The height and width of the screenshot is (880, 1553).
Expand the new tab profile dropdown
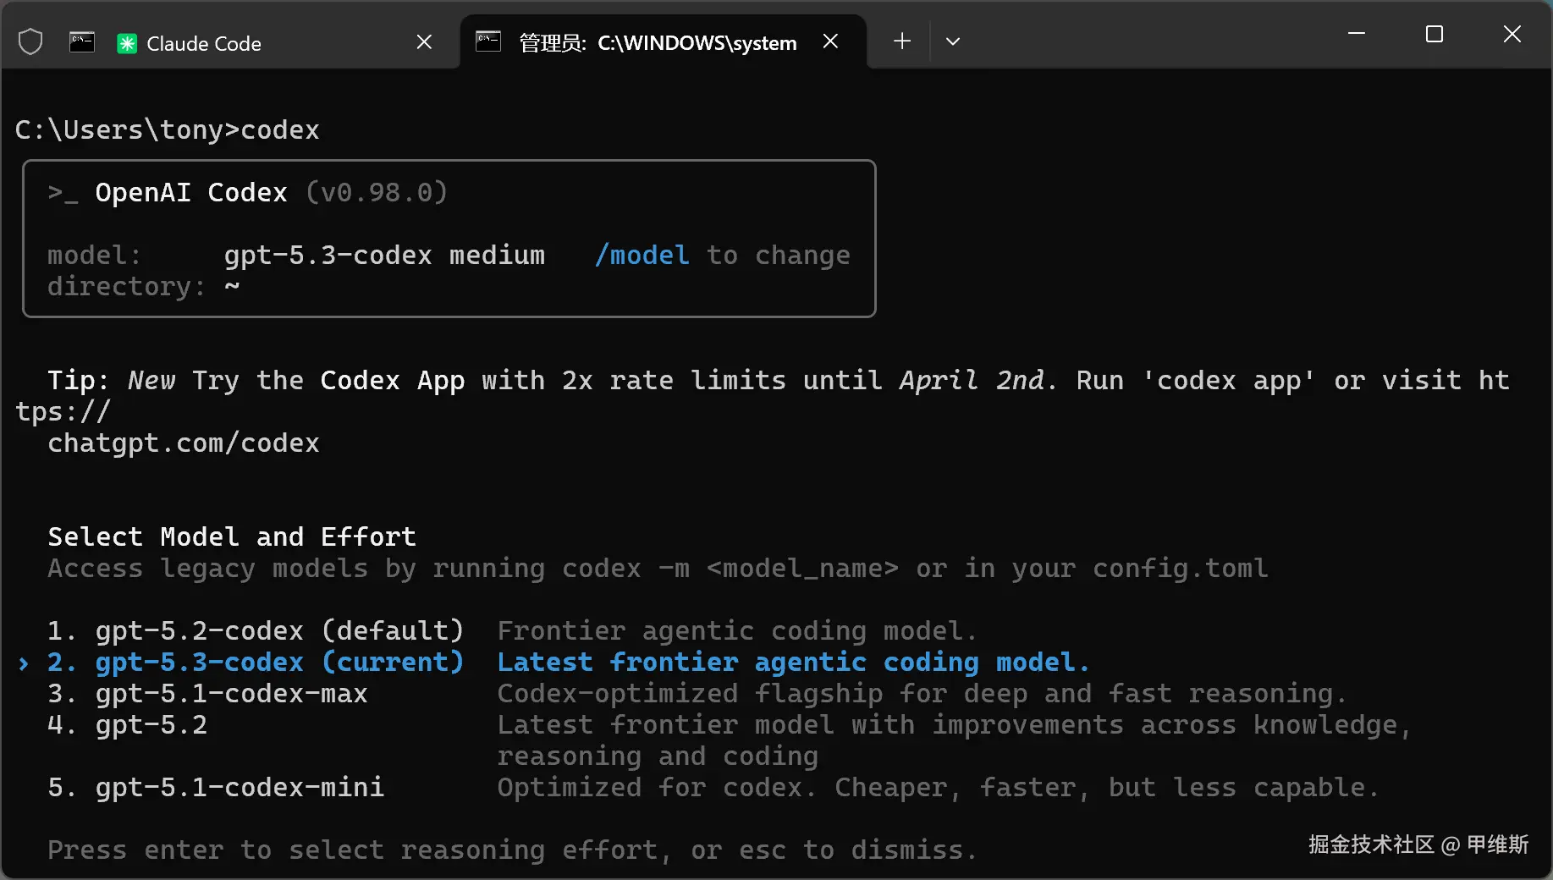click(x=952, y=41)
